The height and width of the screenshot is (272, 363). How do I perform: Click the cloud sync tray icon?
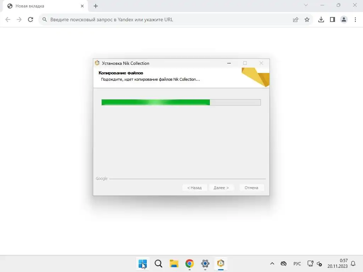pos(284,263)
